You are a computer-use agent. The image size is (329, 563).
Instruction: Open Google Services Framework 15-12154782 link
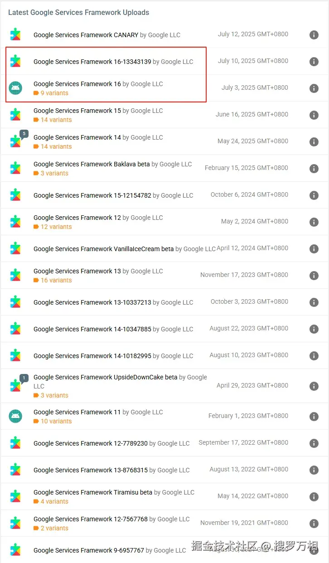pos(92,195)
